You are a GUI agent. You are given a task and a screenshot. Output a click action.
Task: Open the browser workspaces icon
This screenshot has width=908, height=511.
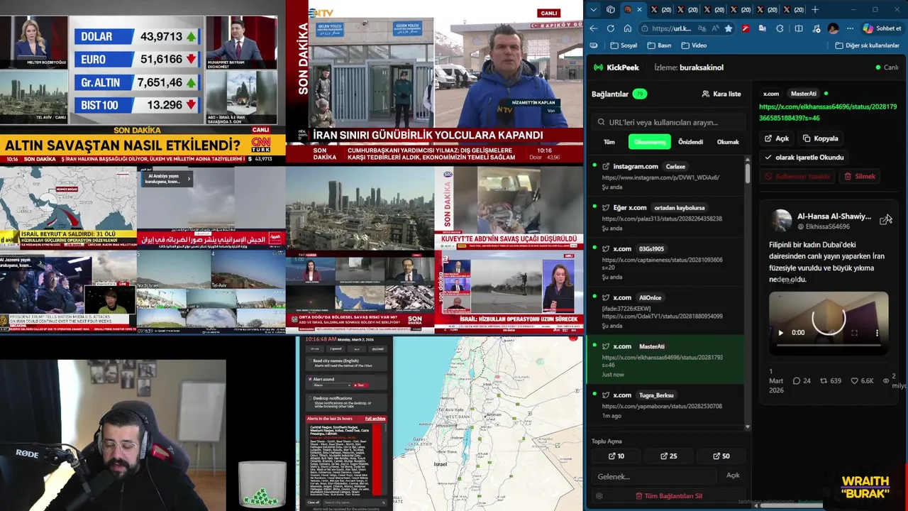point(610,9)
